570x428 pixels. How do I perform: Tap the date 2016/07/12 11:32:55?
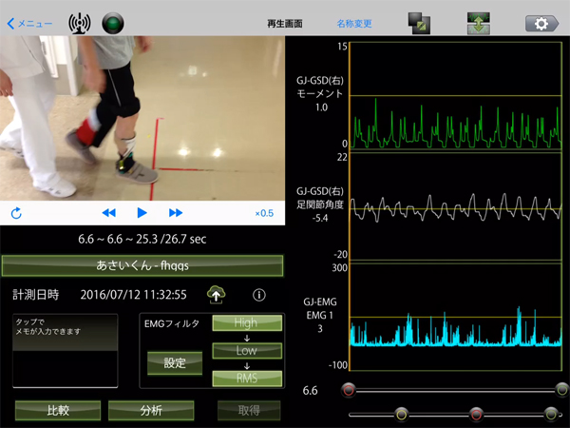133,295
